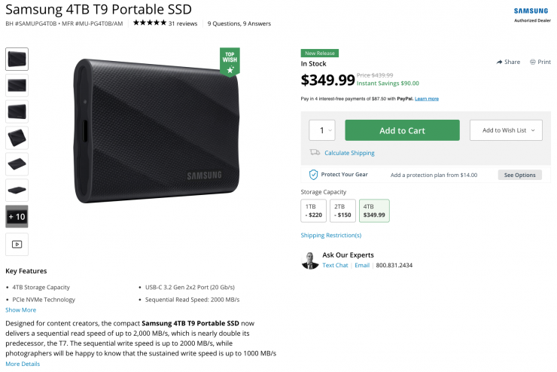Open the Calculate Shipping link

(349, 153)
